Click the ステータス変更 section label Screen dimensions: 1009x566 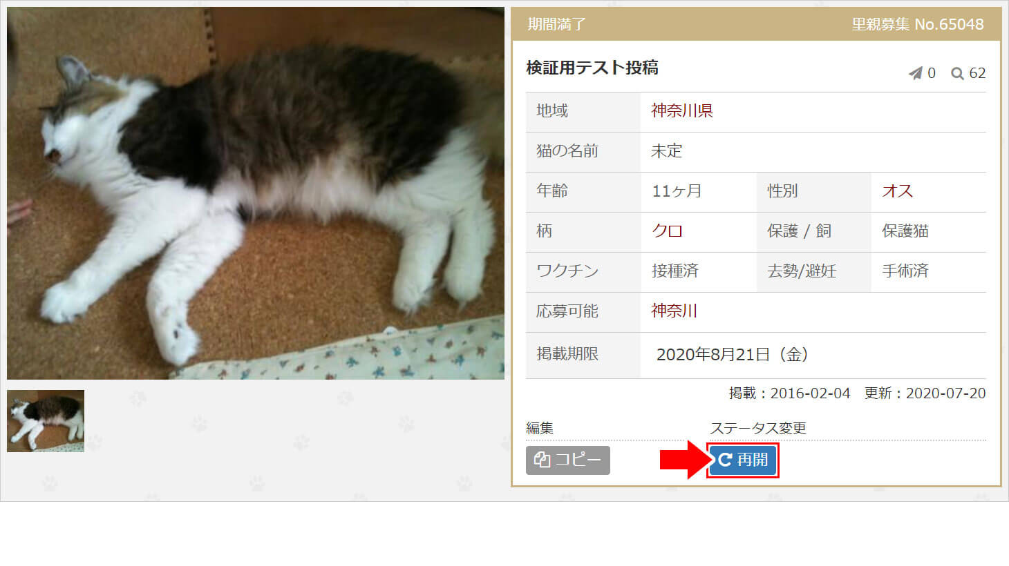(758, 428)
